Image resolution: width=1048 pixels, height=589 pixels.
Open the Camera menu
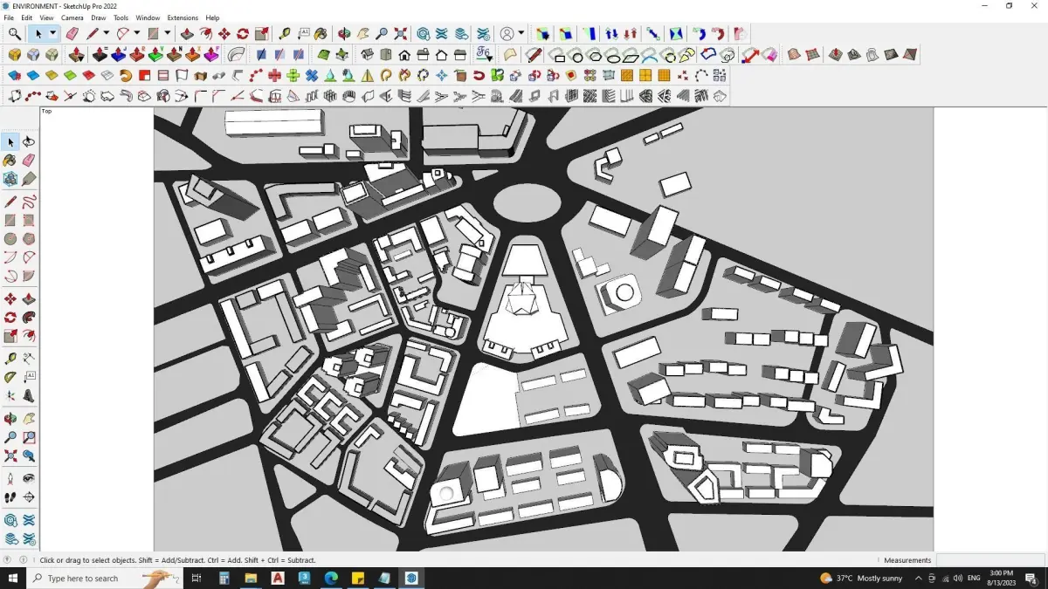click(x=72, y=17)
